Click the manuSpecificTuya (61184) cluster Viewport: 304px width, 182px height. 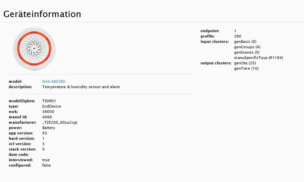[259, 58]
